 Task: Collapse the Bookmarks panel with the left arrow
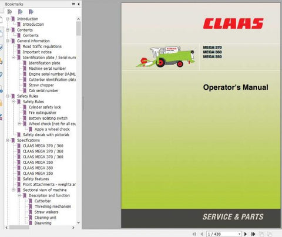pos(79,4)
